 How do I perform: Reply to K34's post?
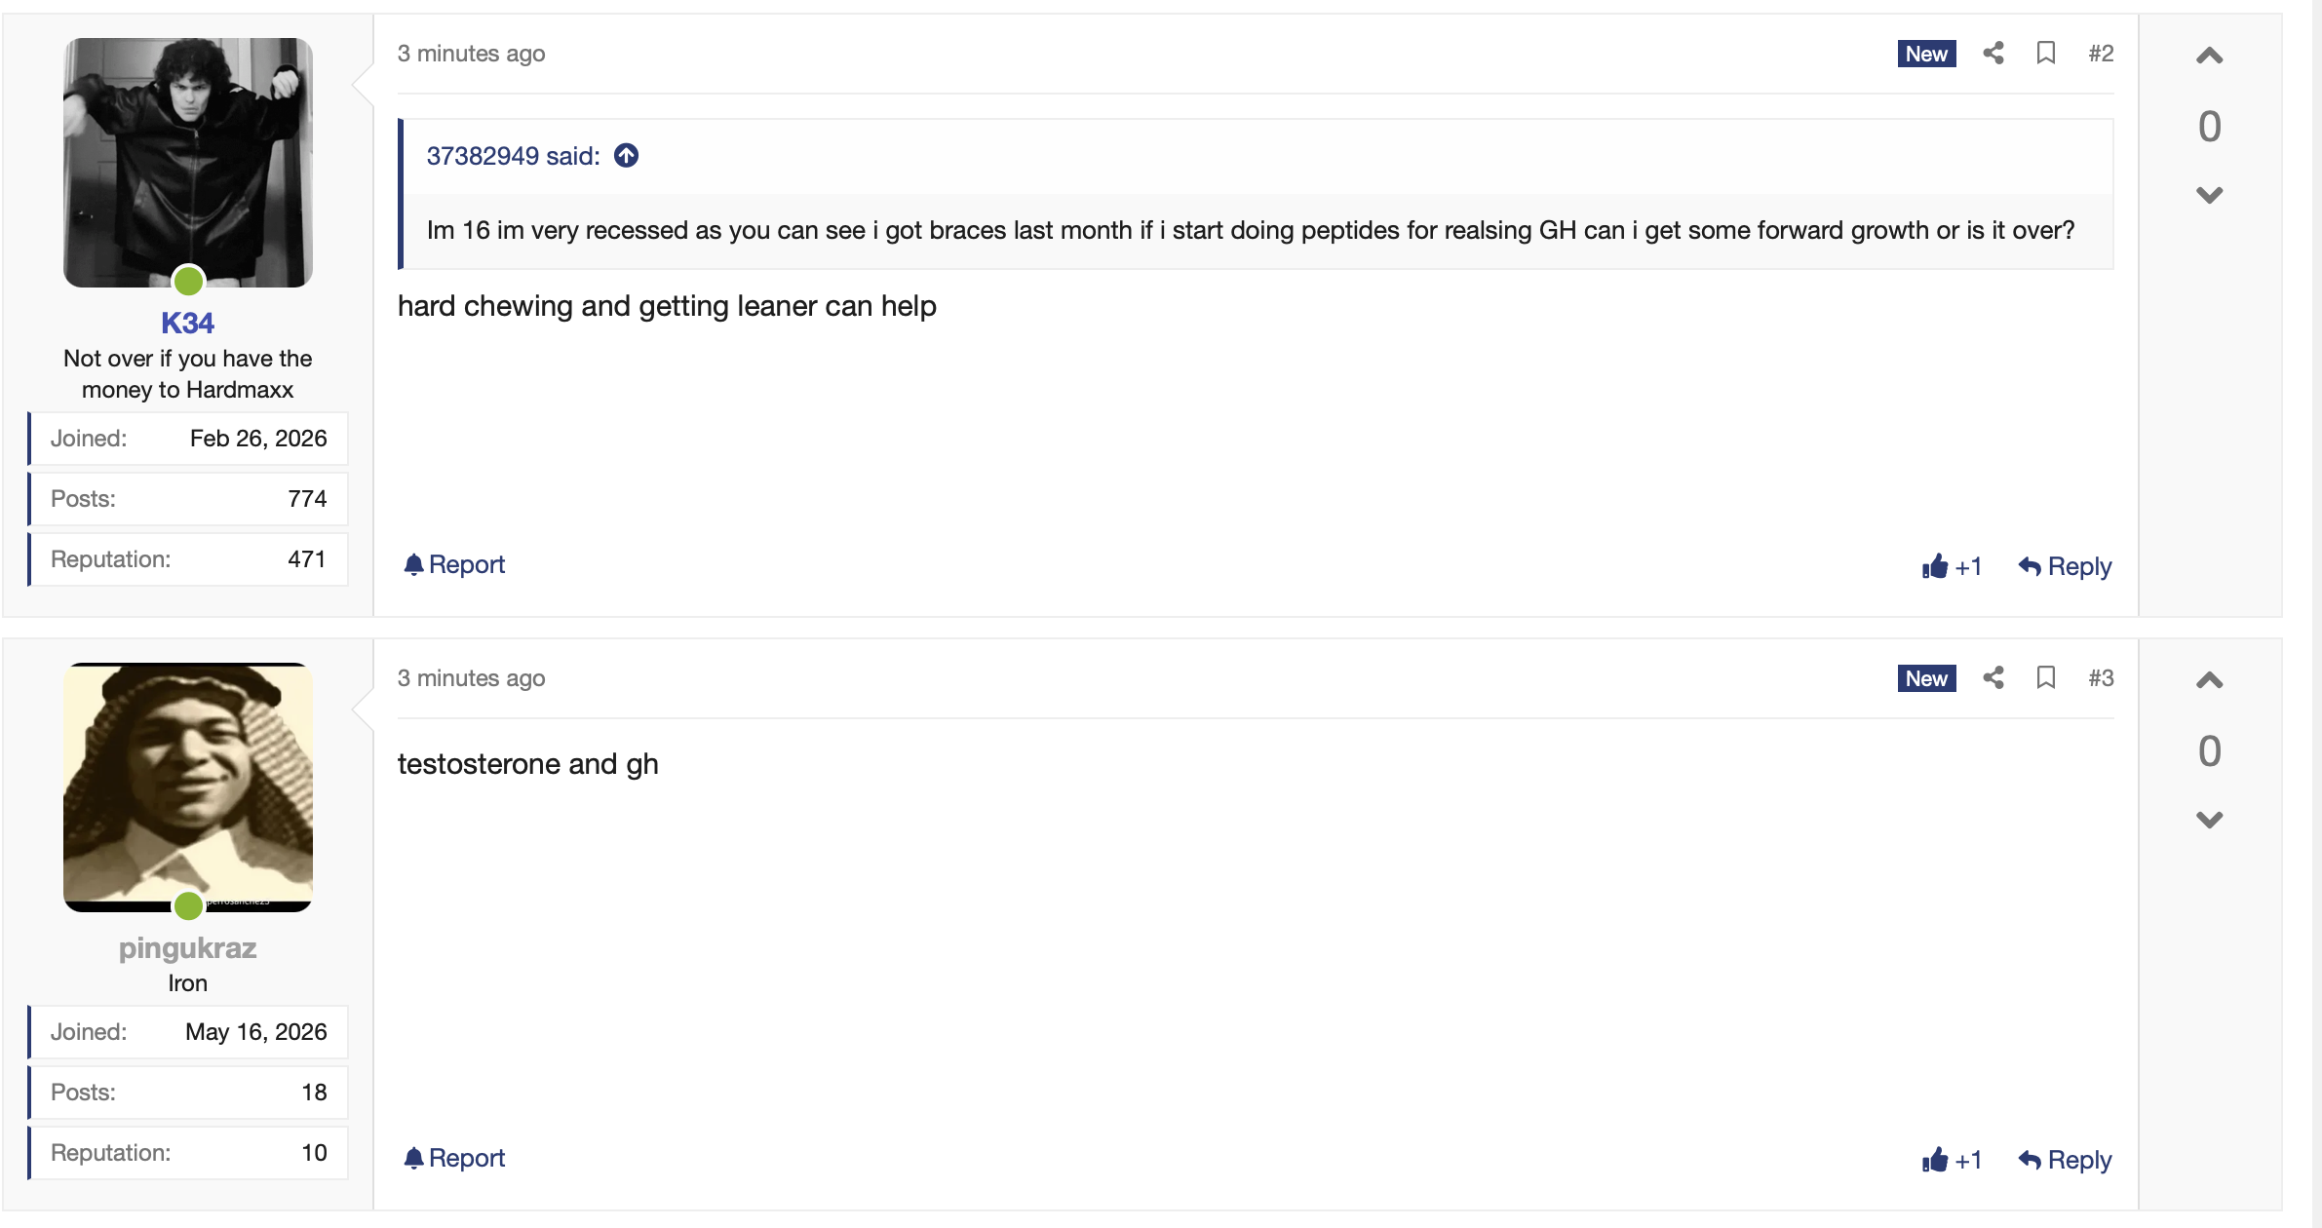pyautogui.click(x=2065, y=566)
